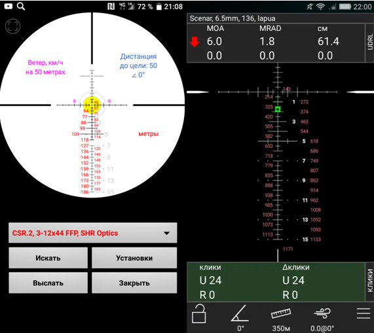The height and width of the screenshot is (333, 374).
Task: Open the wind settings icon
Action: (322, 313)
